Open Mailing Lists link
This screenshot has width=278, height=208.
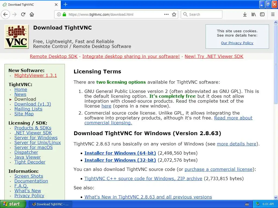[28, 109]
